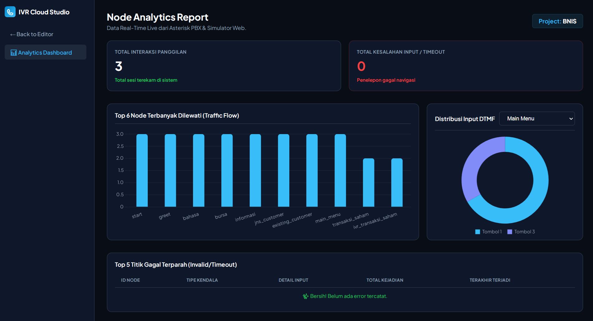Click the Project: BNIS badge
This screenshot has height=321, width=593.
pyautogui.click(x=557, y=21)
